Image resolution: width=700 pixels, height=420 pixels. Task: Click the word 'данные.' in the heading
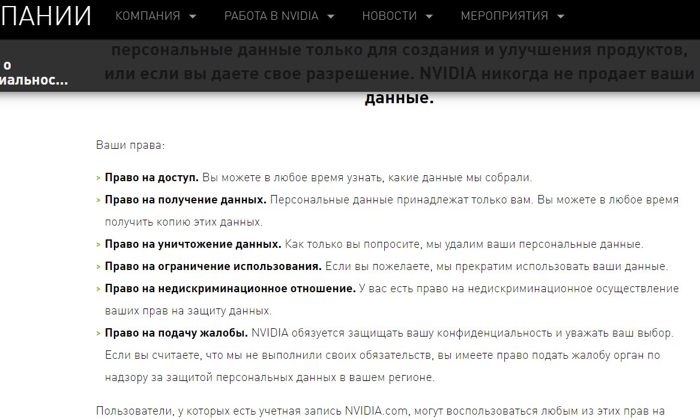(399, 98)
